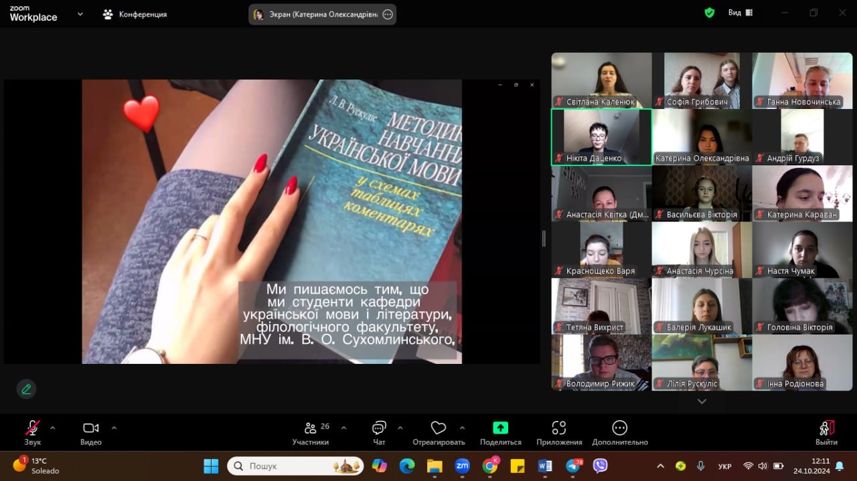Open screen share options ellipsis button
This screenshot has height=481, width=857.
coord(387,15)
